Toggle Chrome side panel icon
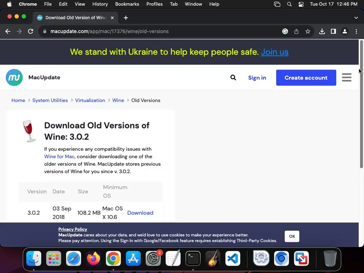The image size is (364, 273). pyautogui.click(x=333, y=31)
